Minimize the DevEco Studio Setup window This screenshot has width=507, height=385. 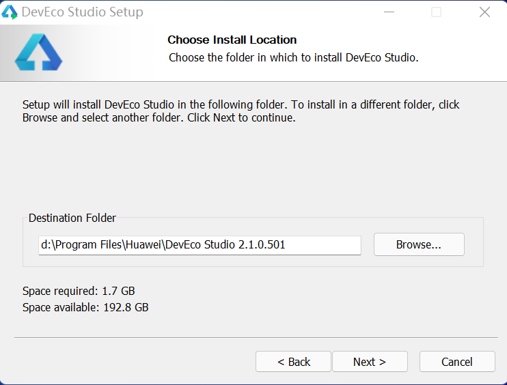coord(389,12)
